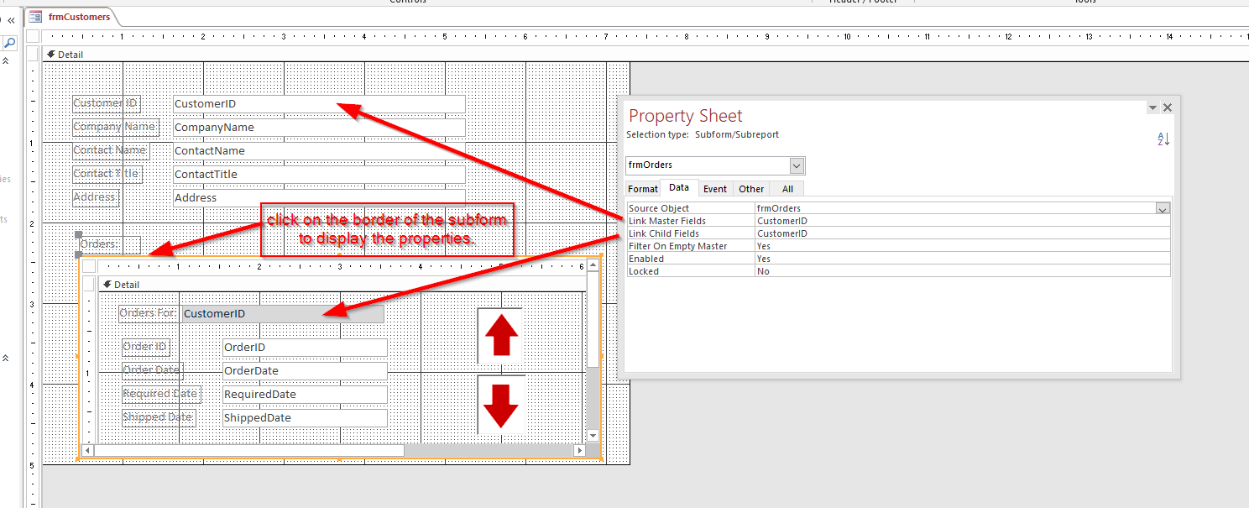
Task: Click the subform horizontal scrollbar thumb
Action: tap(248, 451)
